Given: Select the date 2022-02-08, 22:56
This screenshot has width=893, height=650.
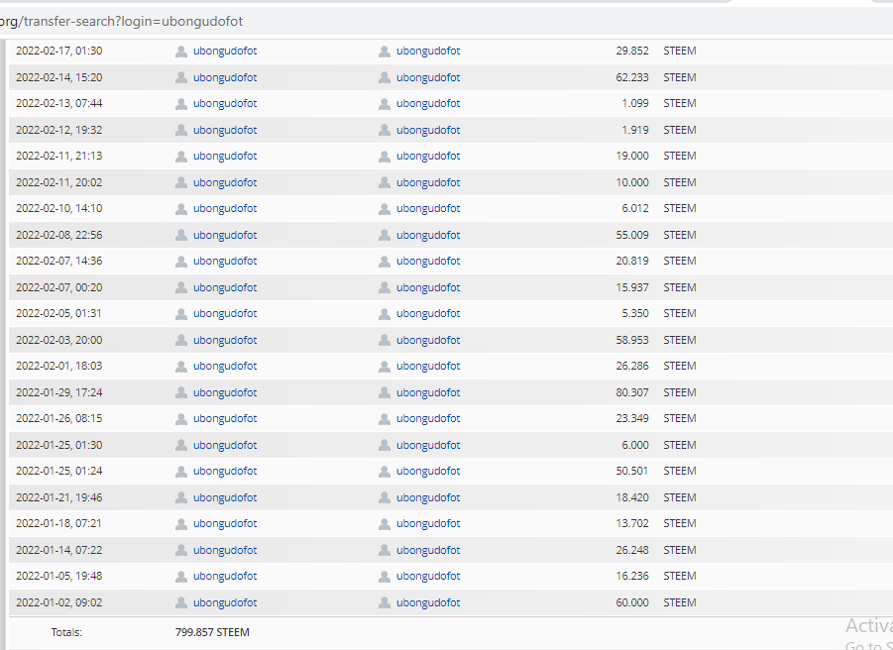Looking at the screenshot, I should pos(59,235).
